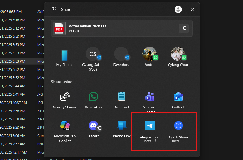Viewport: 243px width, 160px height.
Task: Open the account profile avatar
Action: [x=178, y=9]
